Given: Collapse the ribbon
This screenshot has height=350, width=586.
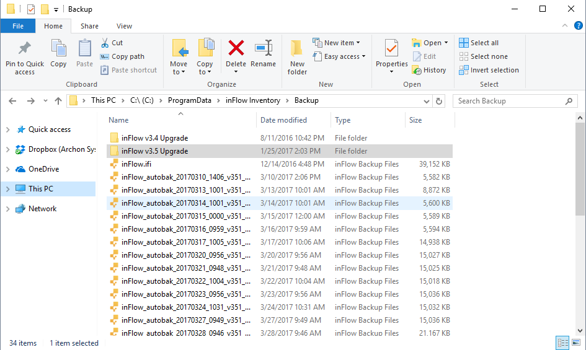Looking at the screenshot, I should tap(565, 26).
